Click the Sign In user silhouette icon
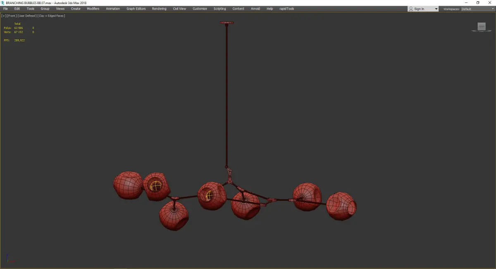 (411, 9)
